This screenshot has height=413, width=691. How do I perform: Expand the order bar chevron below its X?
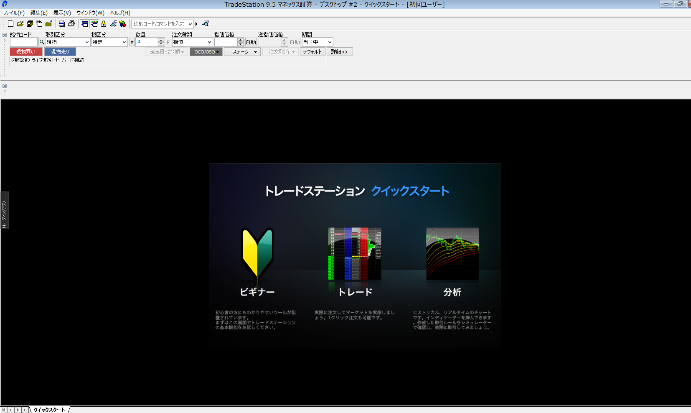click(5, 41)
